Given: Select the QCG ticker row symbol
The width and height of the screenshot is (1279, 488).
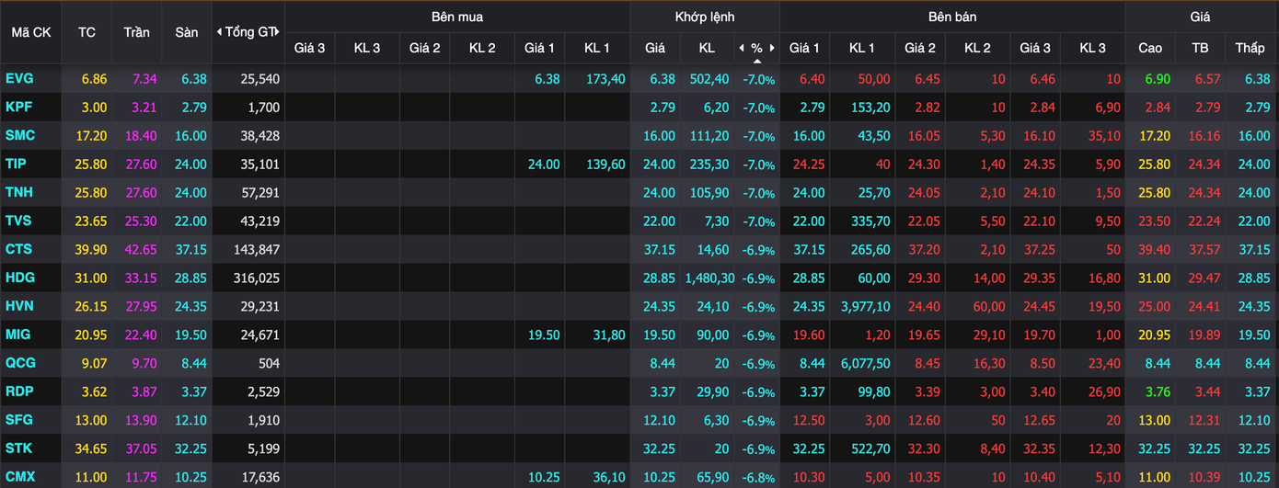Looking at the screenshot, I should pyautogui.click(x=20, y=363).
